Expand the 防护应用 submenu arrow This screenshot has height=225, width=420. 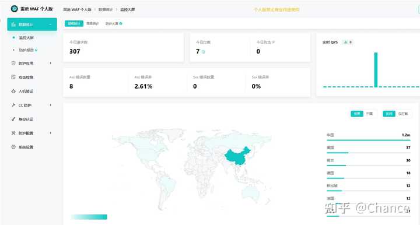(x=50, y=63)
